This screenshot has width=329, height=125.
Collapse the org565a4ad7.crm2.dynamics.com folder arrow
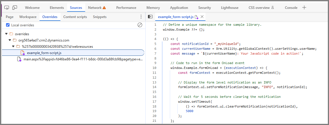coord(10,40)
